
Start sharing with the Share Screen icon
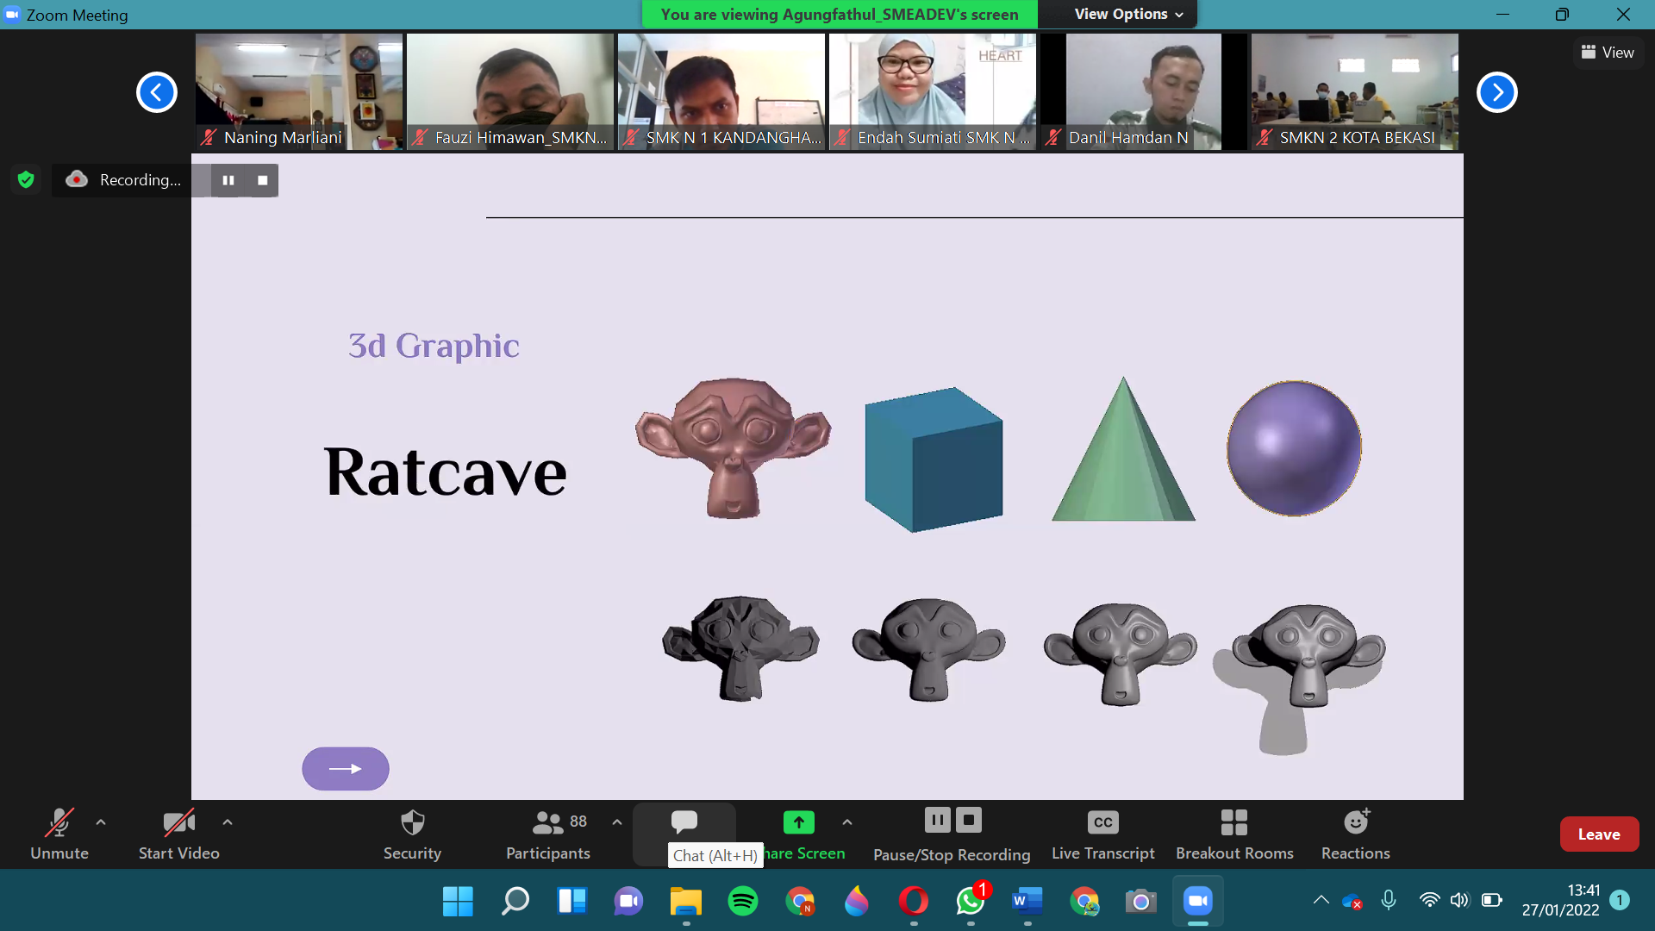click(798, 822)
